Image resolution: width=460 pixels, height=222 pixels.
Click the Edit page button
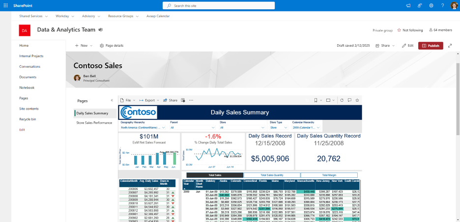pos(408,46)
